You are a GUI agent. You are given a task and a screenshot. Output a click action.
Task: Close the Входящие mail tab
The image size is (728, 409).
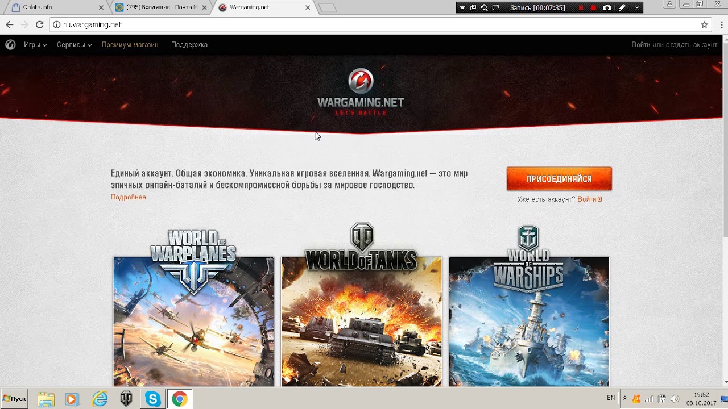coord(204,7)
